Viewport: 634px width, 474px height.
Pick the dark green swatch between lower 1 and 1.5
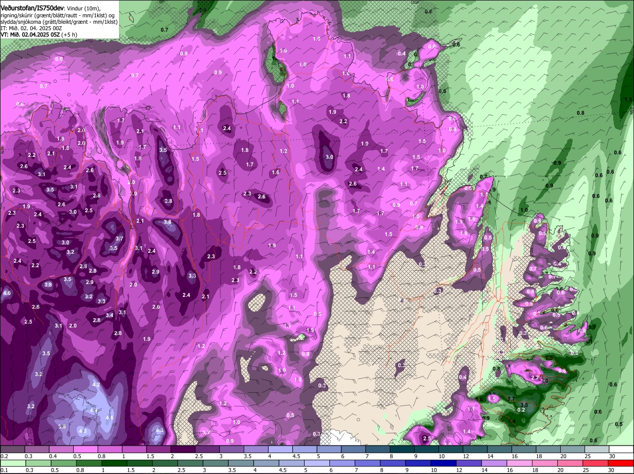pyautogui.click(x=114, y=463)
